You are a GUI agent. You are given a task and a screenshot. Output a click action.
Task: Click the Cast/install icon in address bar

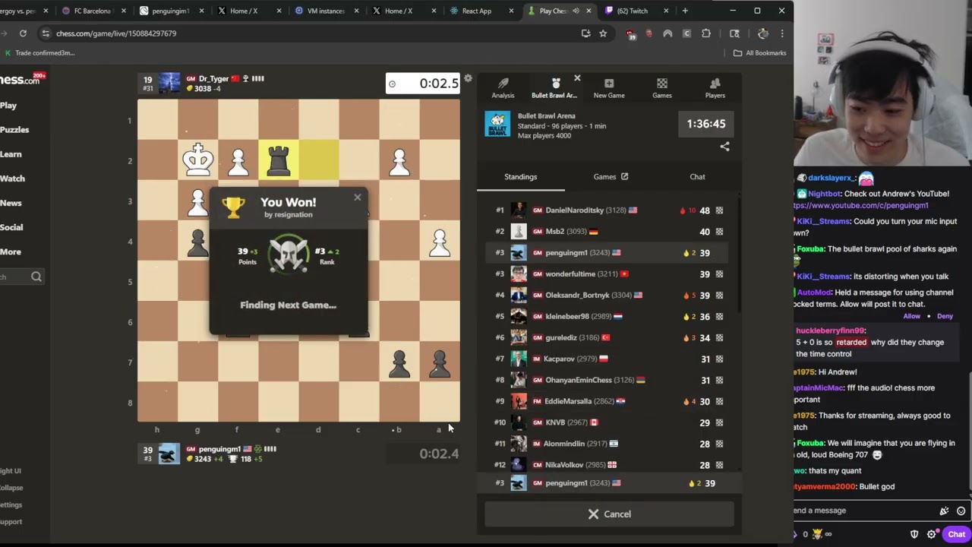(x=585, y=33)
